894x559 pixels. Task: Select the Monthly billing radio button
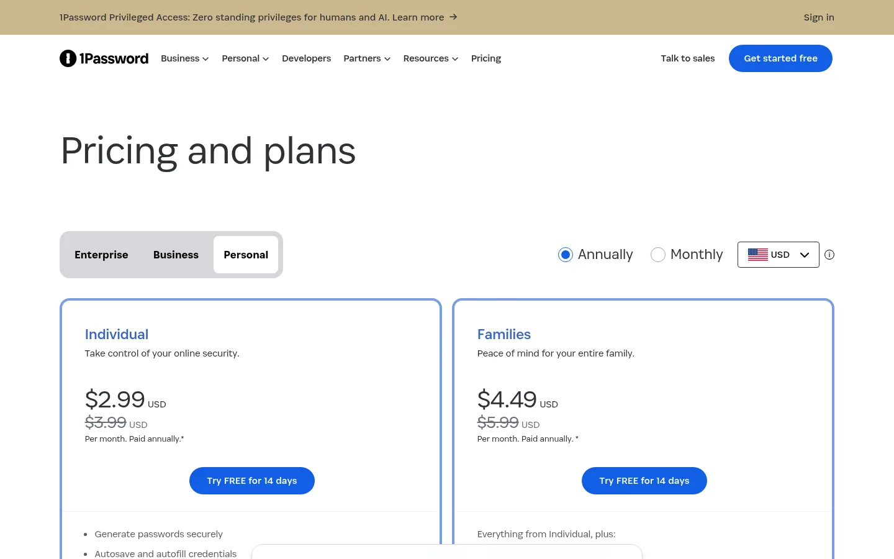pyautogui.click(x=657, y=255)
